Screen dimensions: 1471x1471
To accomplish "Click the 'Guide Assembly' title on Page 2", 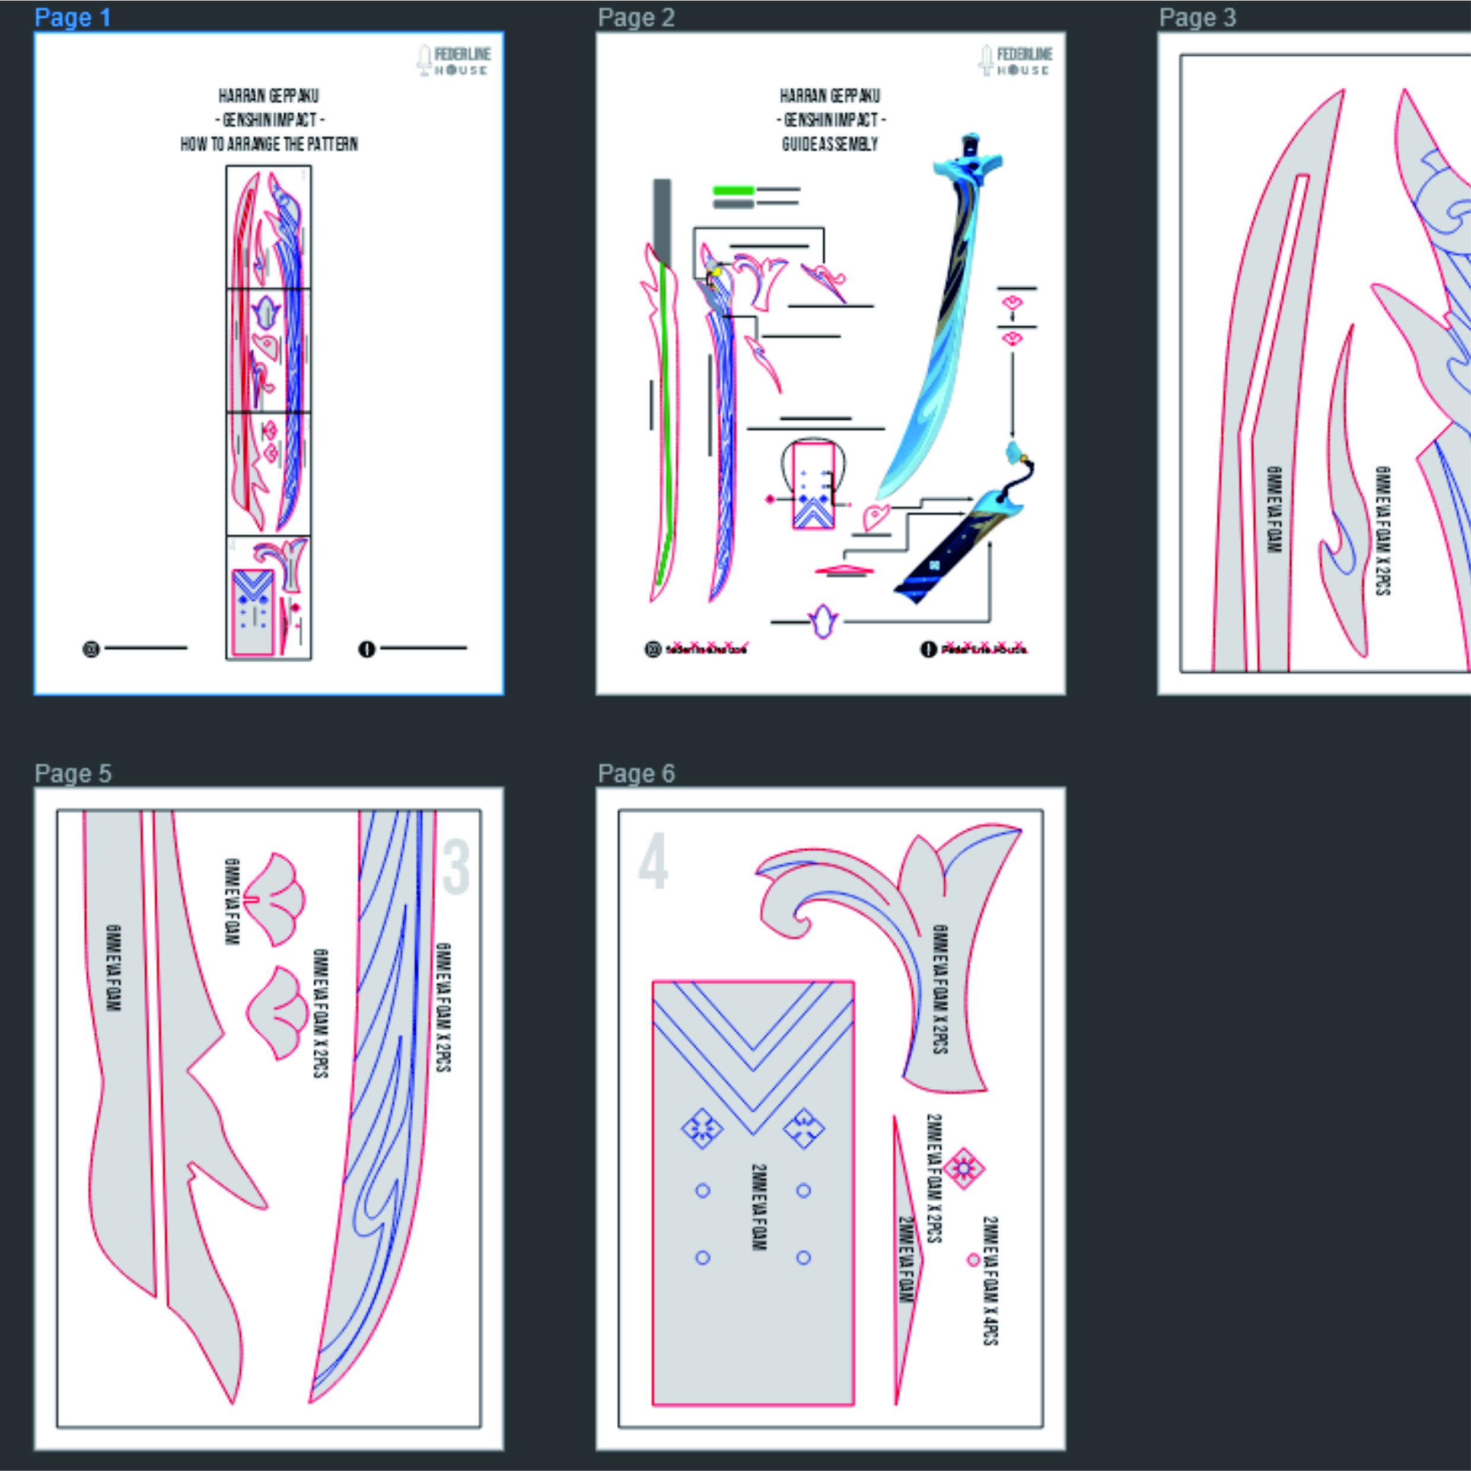I will coord(830,144).
